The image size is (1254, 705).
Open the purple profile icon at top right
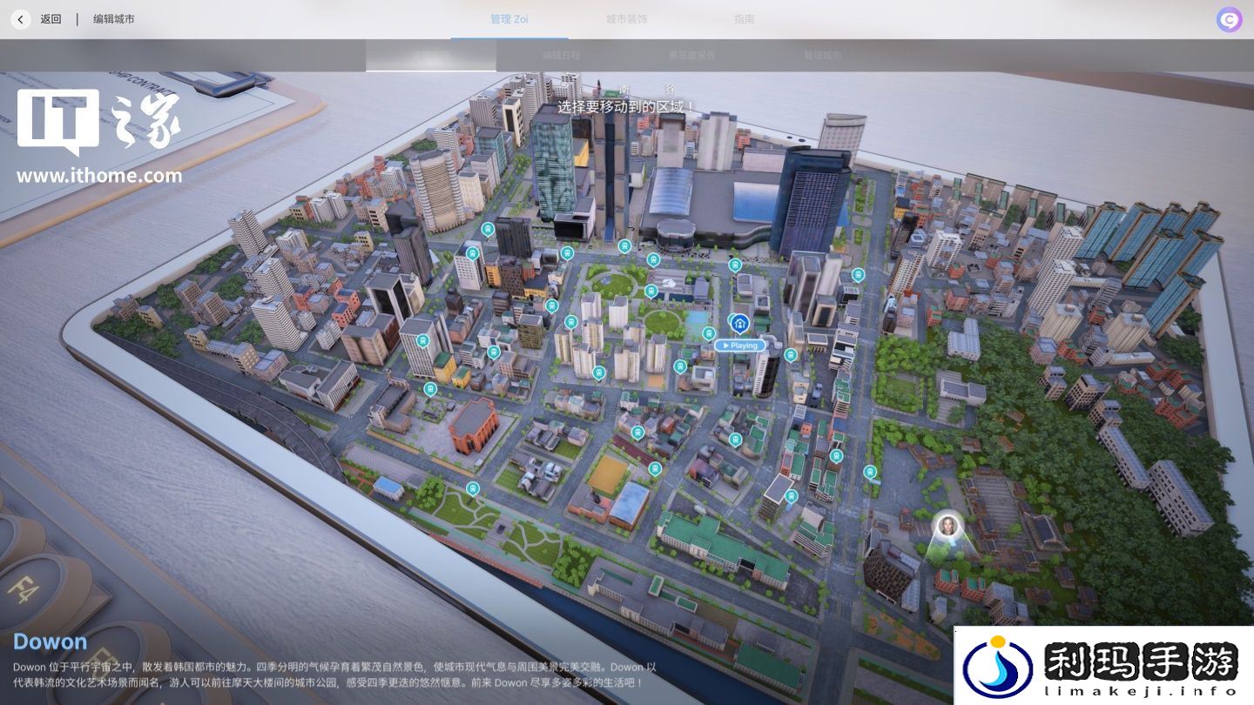coord(1229,20)
